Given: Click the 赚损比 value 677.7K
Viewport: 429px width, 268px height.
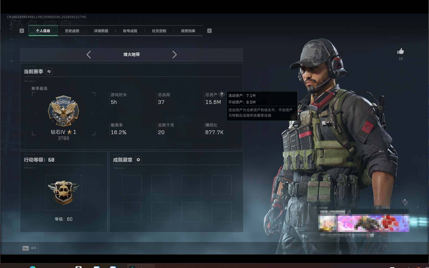Looking at the screenshot, I should click(214, 132).
